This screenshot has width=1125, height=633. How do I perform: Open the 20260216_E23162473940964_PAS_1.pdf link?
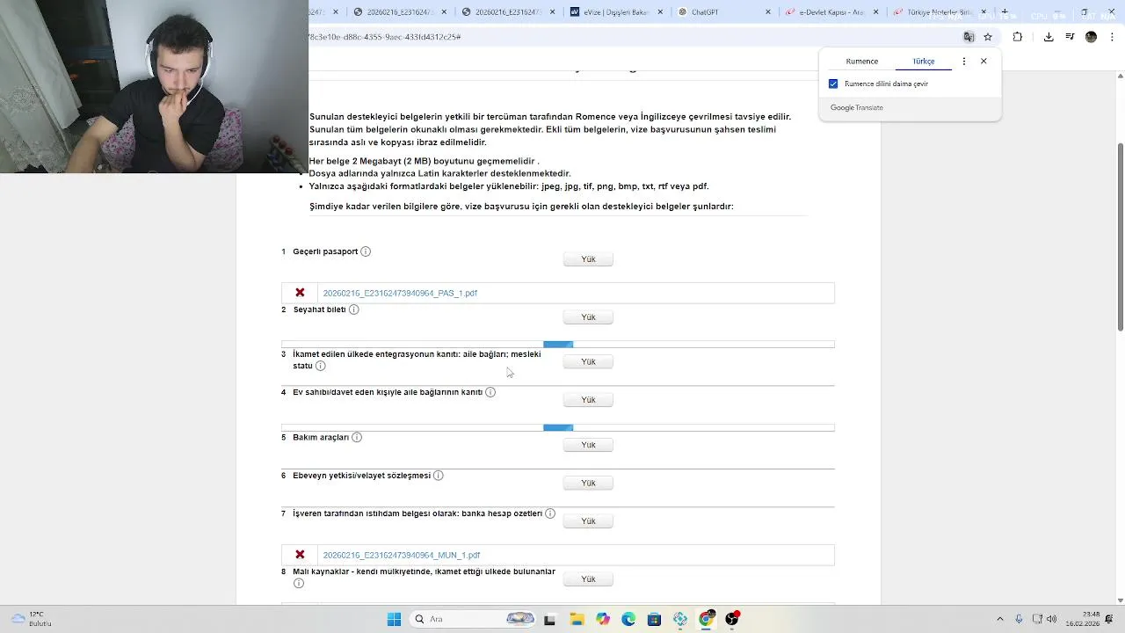coord(400,293)
